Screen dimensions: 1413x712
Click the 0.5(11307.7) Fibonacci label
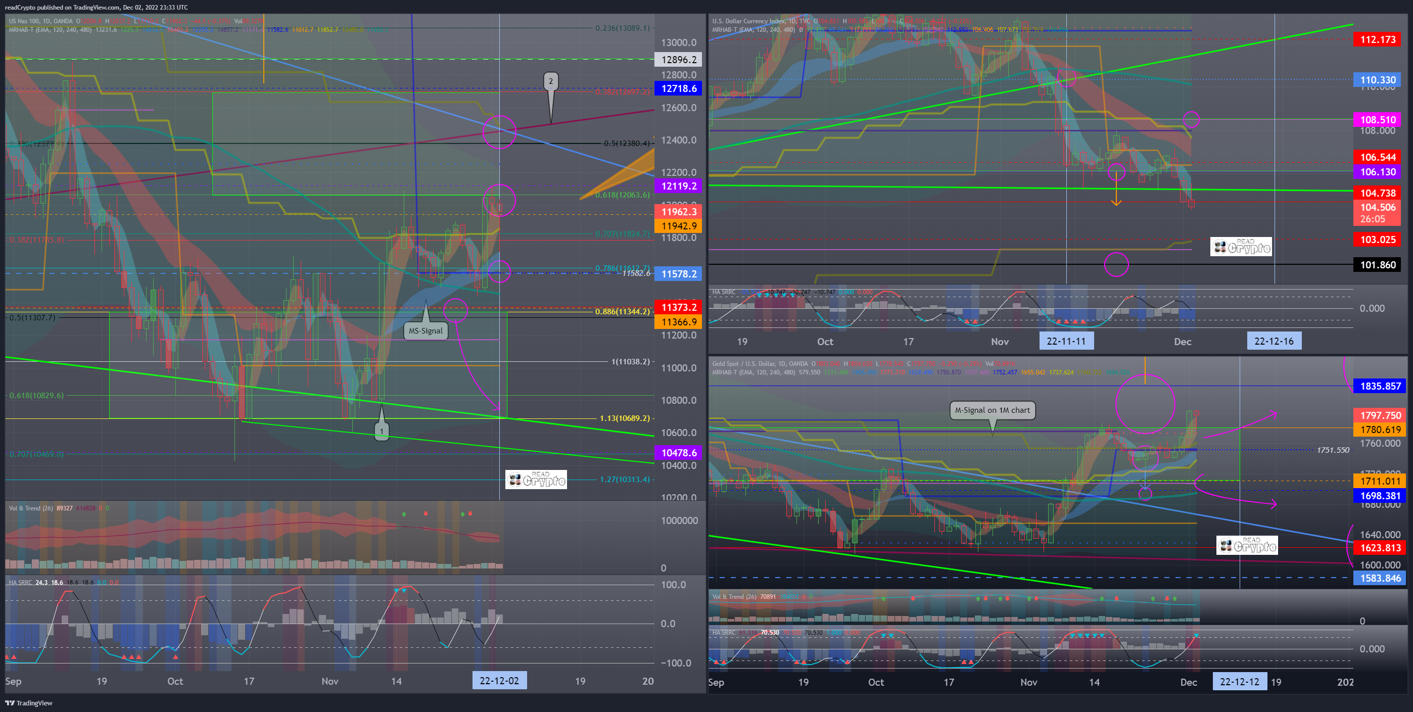click(x=32, y=318)
